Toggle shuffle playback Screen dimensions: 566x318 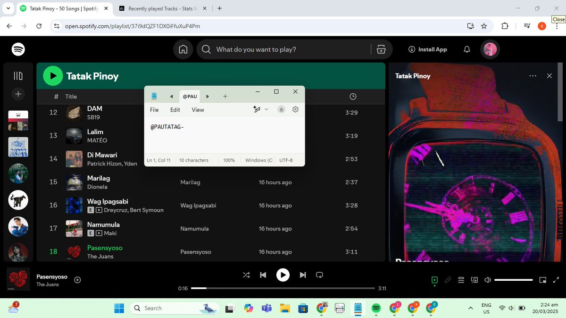point(246,275)
